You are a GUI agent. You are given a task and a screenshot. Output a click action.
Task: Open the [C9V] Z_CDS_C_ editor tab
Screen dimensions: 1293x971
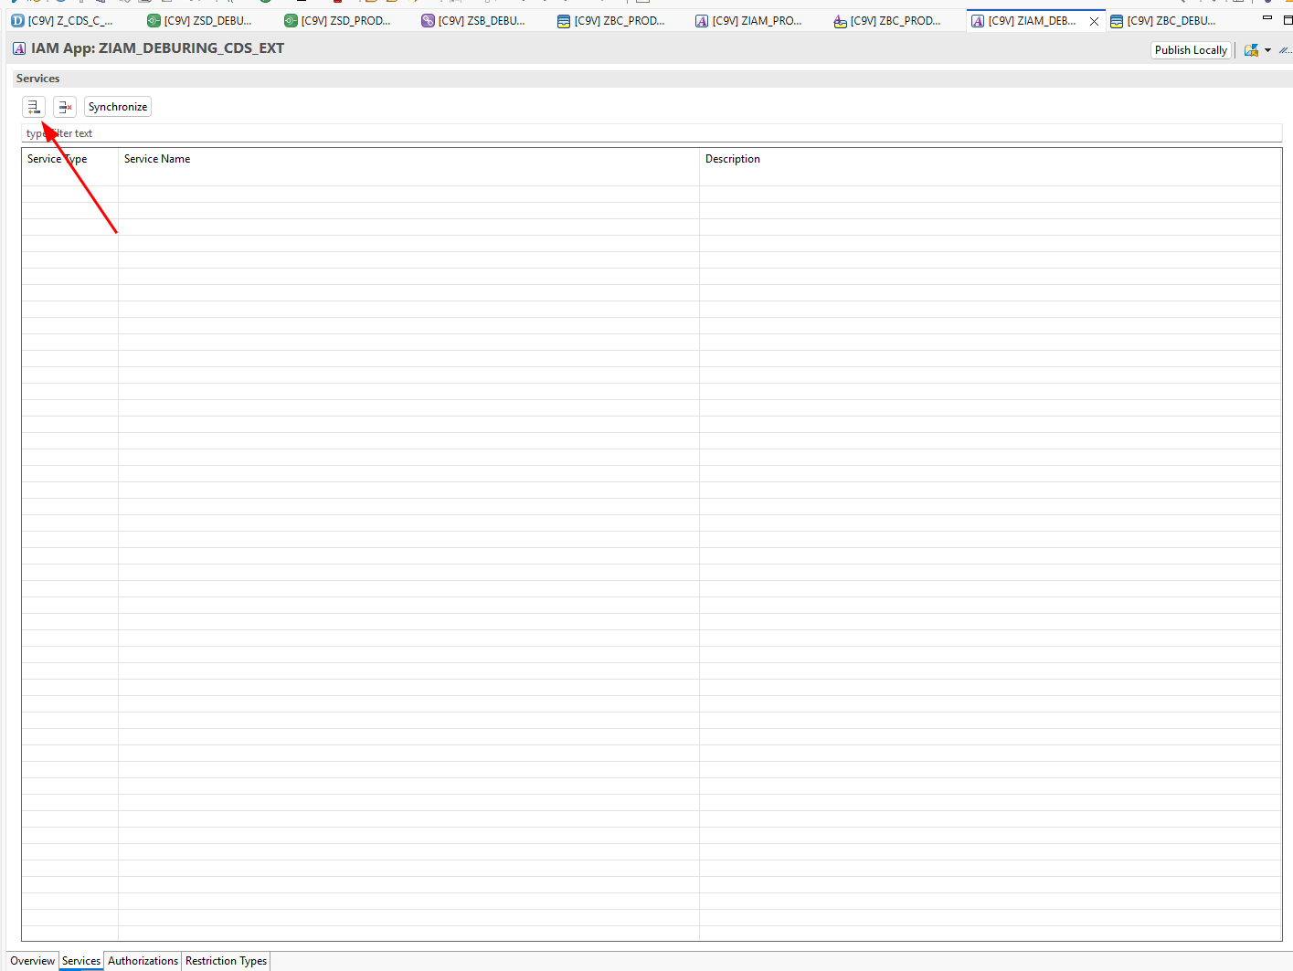coord(62,20)
